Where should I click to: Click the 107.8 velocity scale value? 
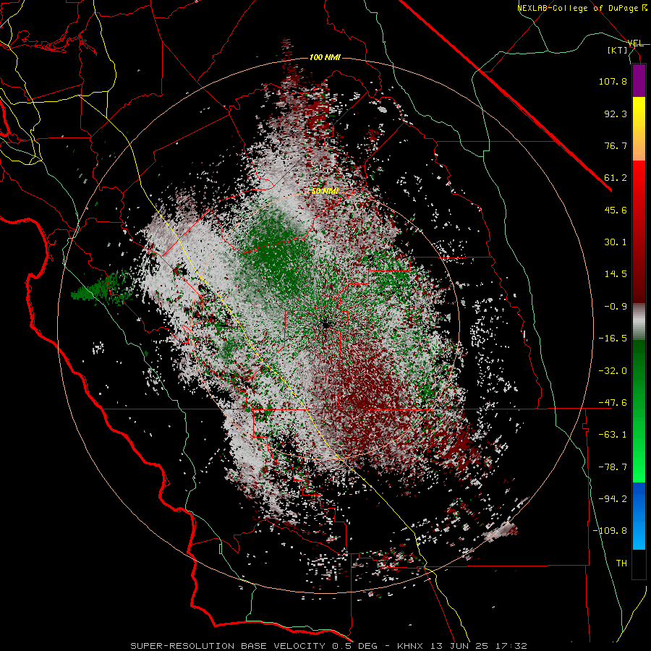coord(613,81)
